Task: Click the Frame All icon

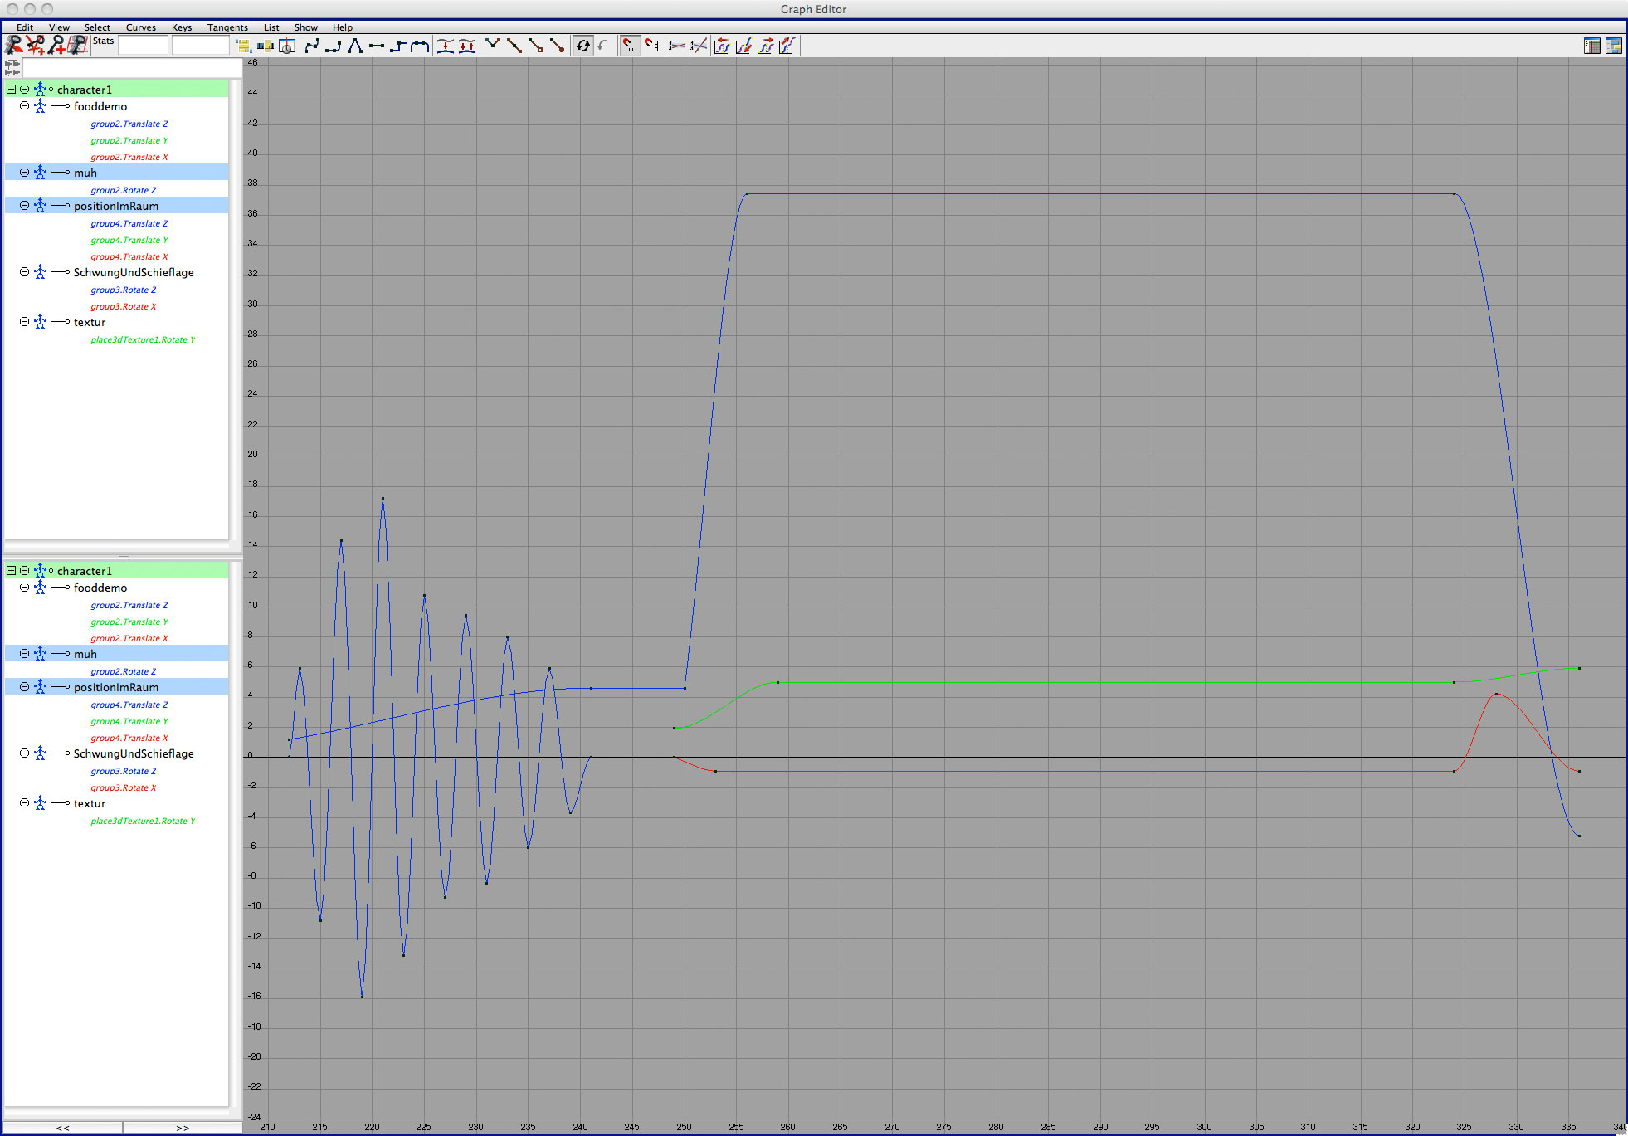Action: coord(243,46)
